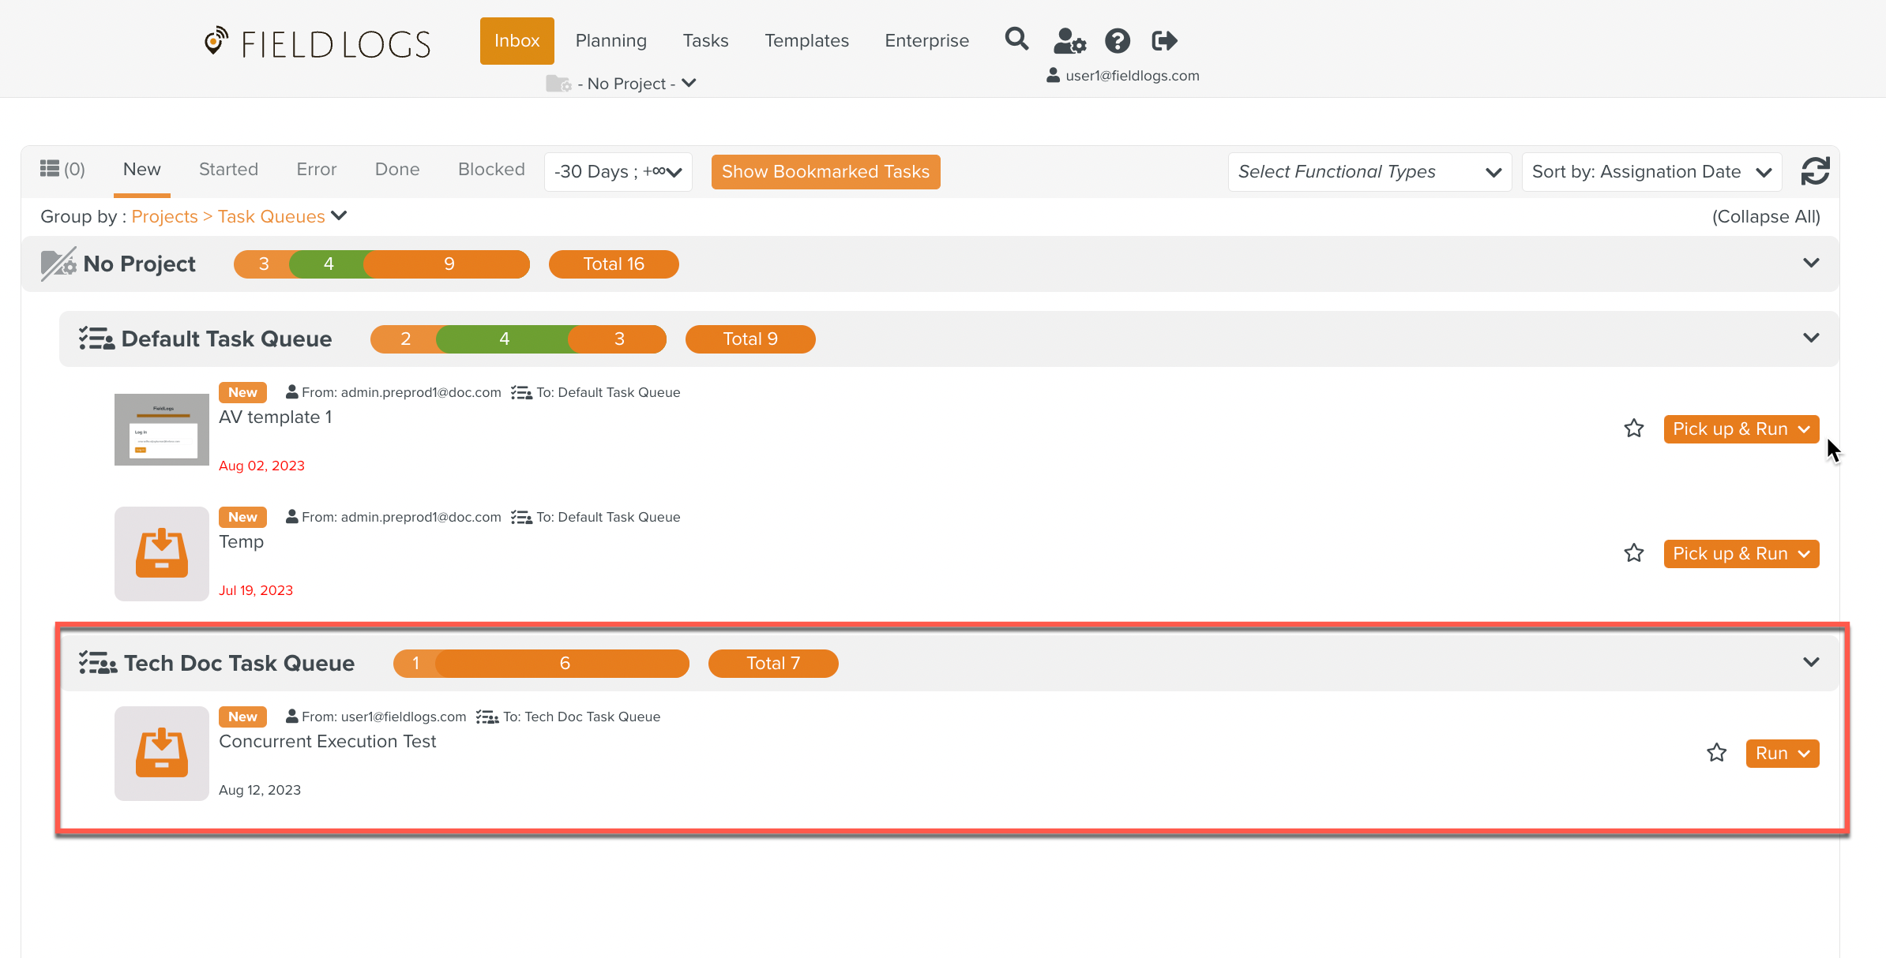Click Tech Doc Task Queue list icon
The width and height of the screenshot is (1886, 958).
[97, 663]
